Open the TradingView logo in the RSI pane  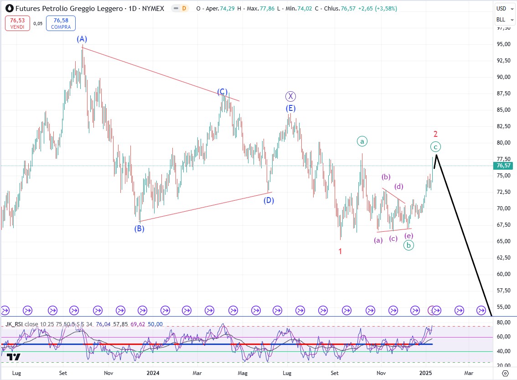point(14,357)
